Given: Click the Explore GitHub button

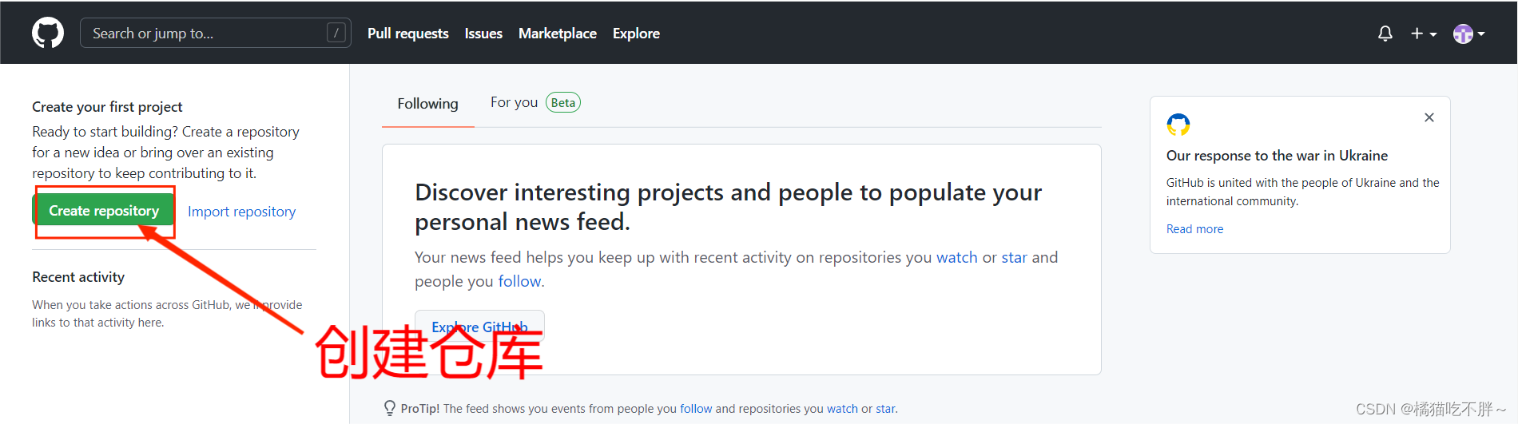Looking at the screenshot, I should click(x=479, y=327).
